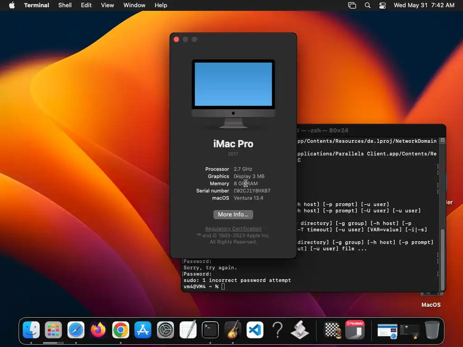The image size is (463, 347).
Task: Open Launchpad from the Dock
Action: click(53, 329)
